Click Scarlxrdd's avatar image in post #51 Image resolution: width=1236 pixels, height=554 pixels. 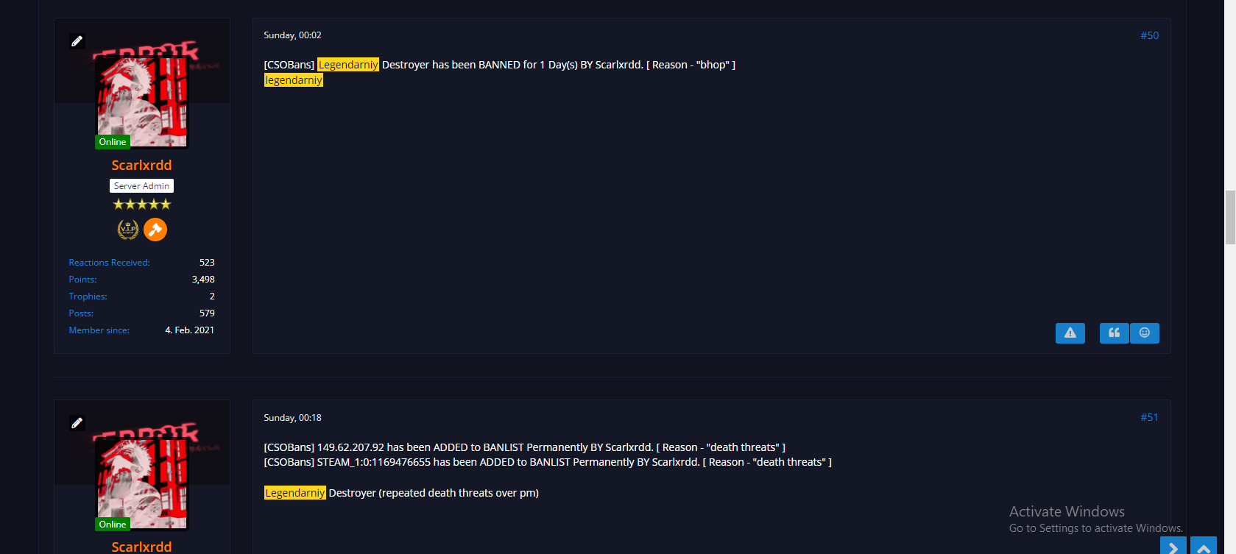click(142, 483)
